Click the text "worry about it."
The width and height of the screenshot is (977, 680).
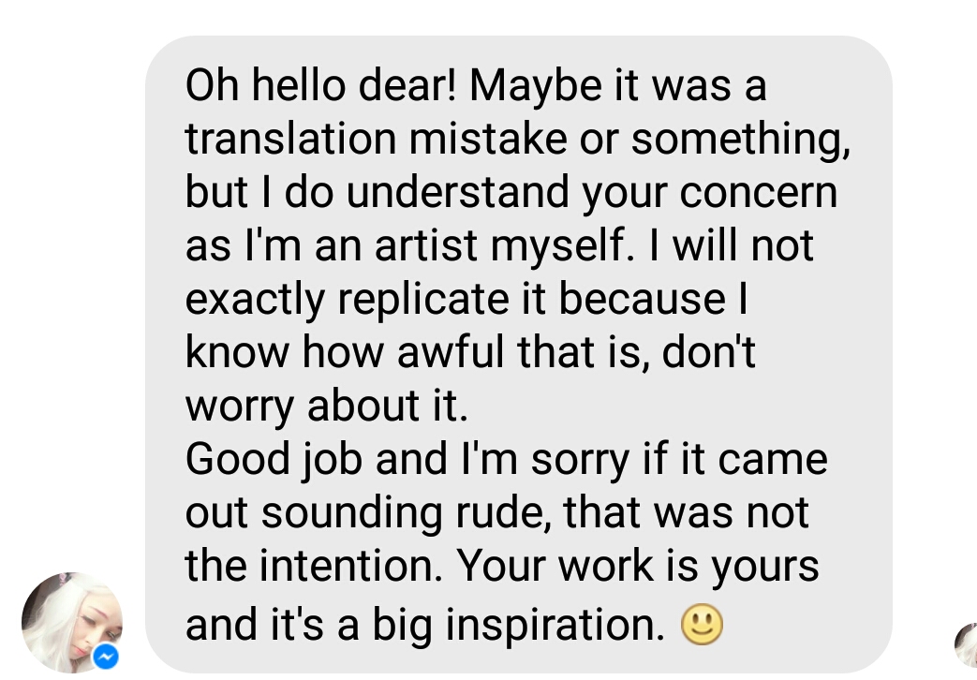[324, 406]
